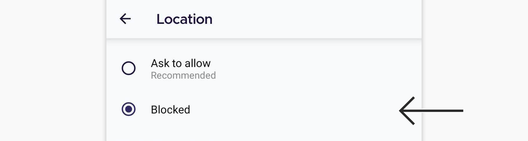528x141 pixels.
Task: Tap the filled circle next to Blocked
Action: click(128, 109)
